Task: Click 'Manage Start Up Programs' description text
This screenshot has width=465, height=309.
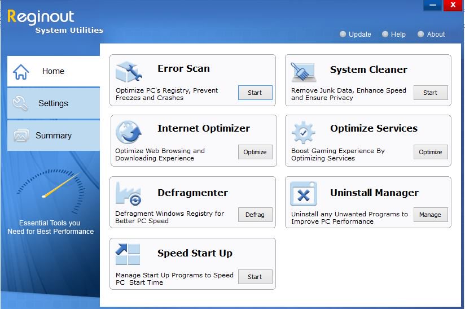Action: [174, 278]
